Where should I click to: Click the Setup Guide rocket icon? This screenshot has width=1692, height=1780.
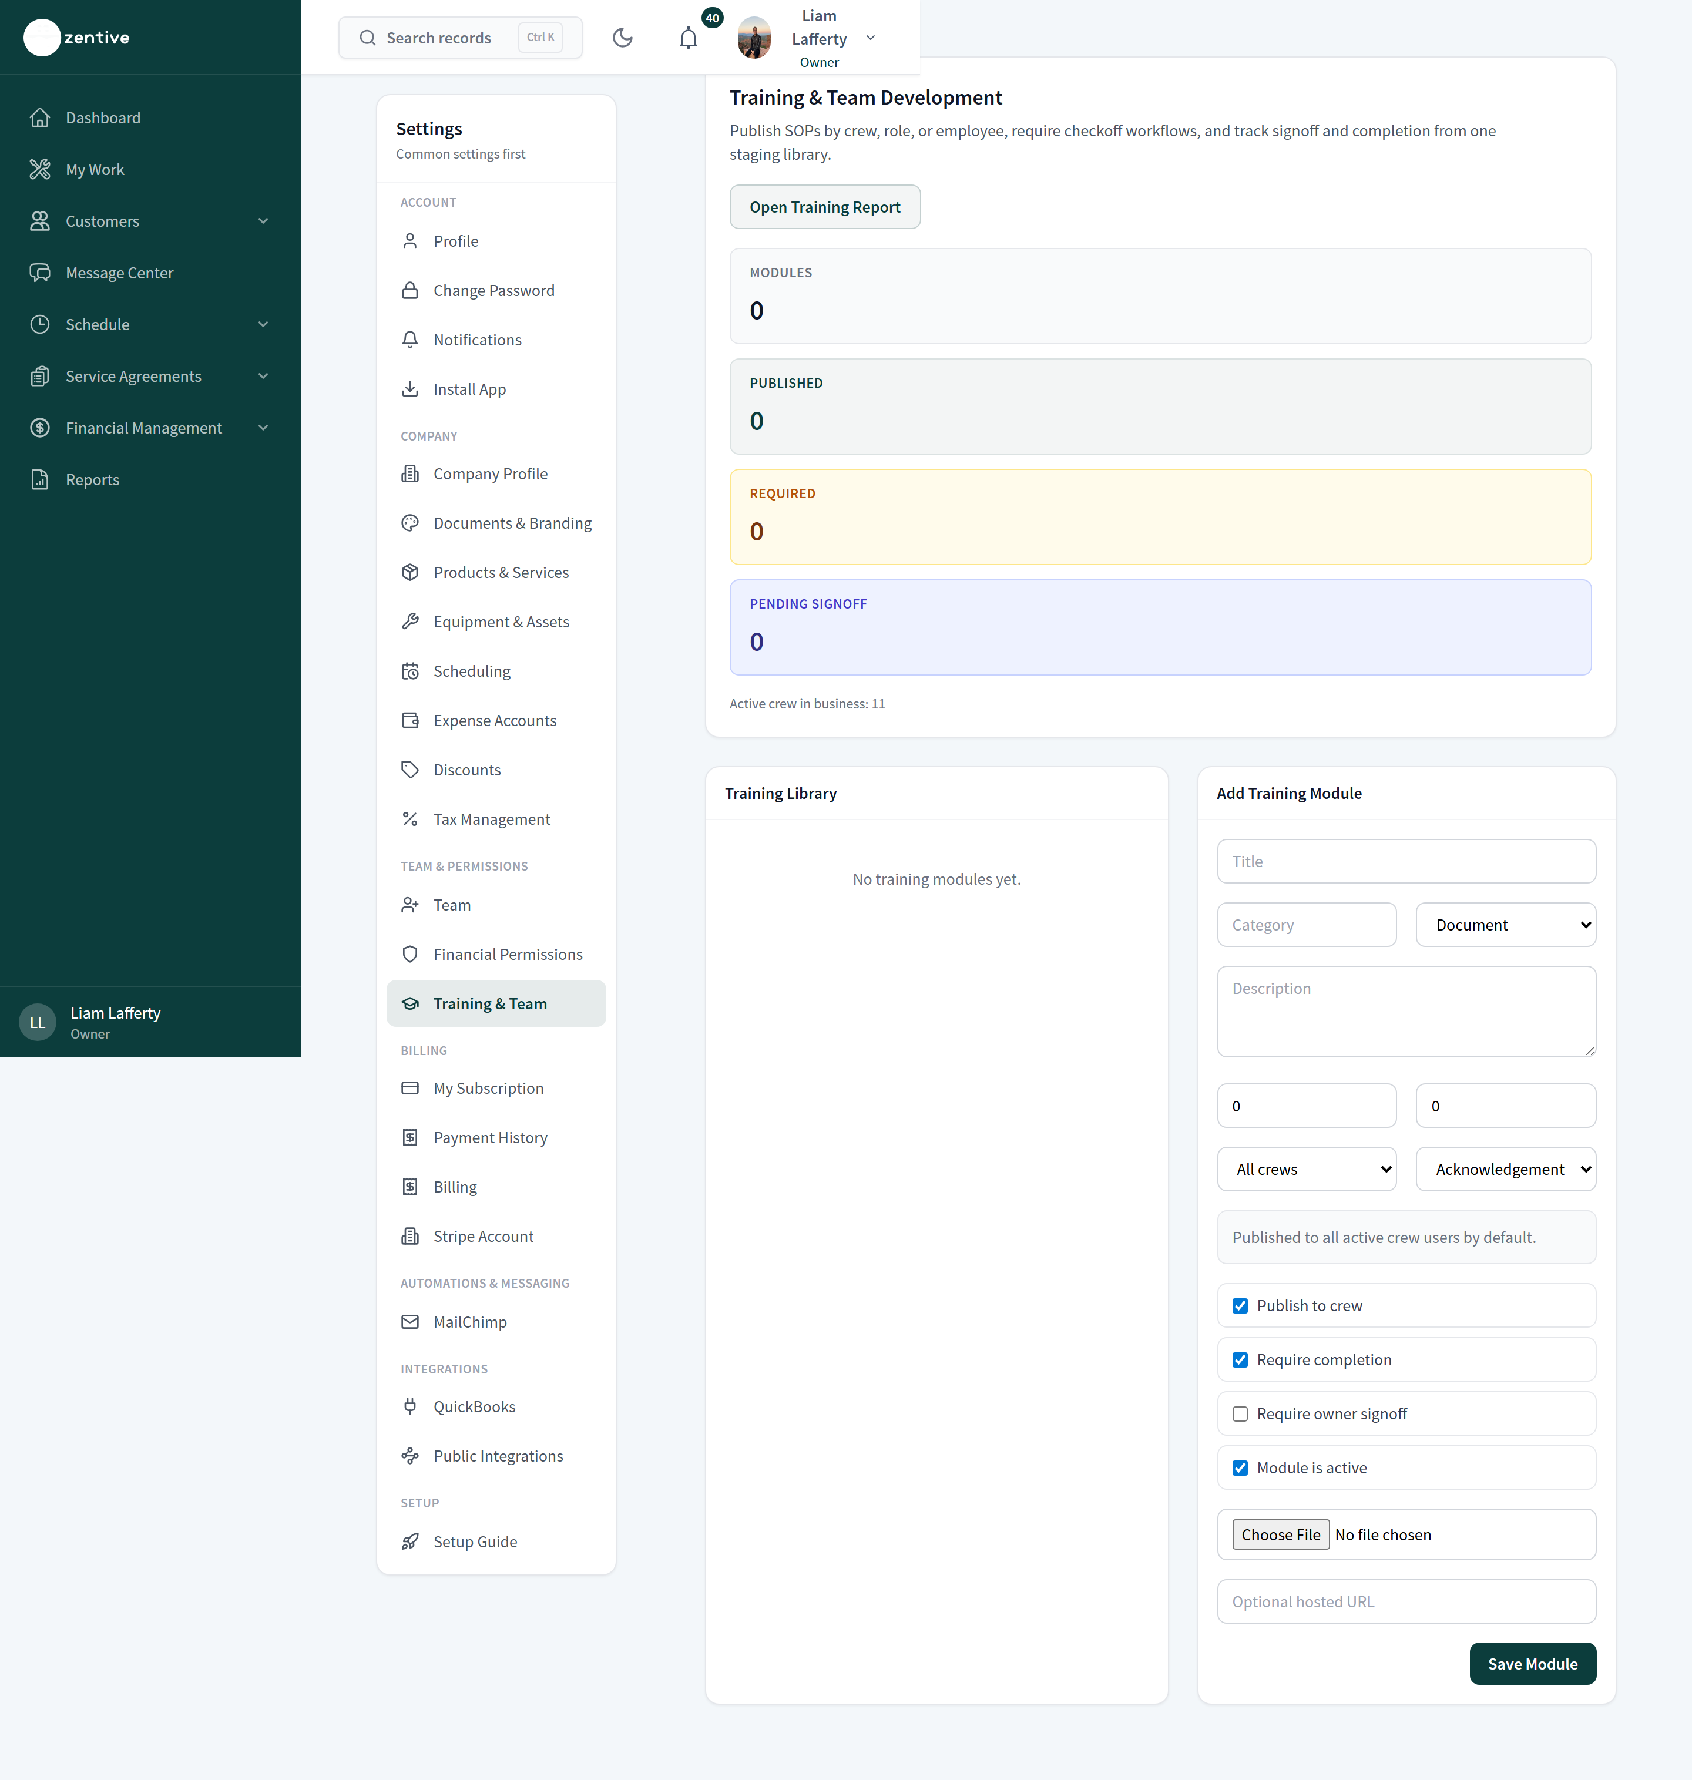pyautogui.click(x=411, y=1542)
